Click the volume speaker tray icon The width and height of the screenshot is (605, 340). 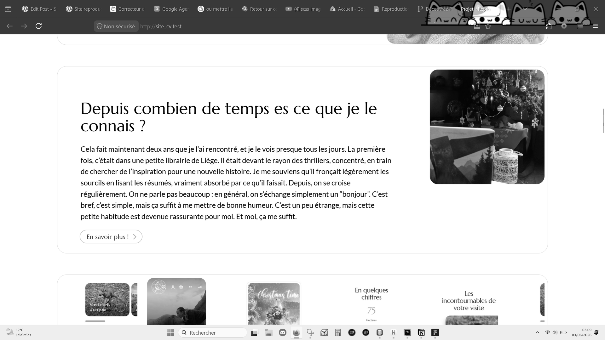click(x=555, y=333)
